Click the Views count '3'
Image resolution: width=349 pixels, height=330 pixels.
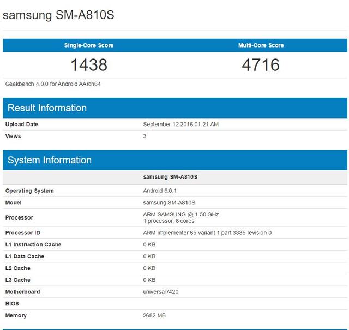tap(145, 136)
